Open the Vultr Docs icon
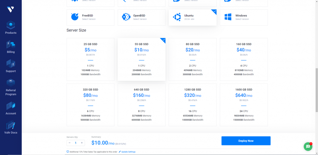318x155 pixels. (x=11, y=125)
